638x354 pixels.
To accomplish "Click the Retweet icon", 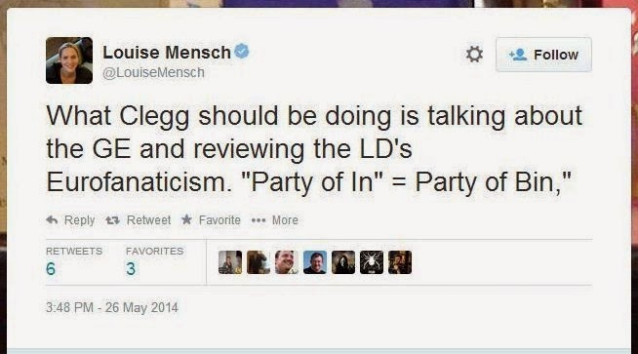I will [112, 220].
